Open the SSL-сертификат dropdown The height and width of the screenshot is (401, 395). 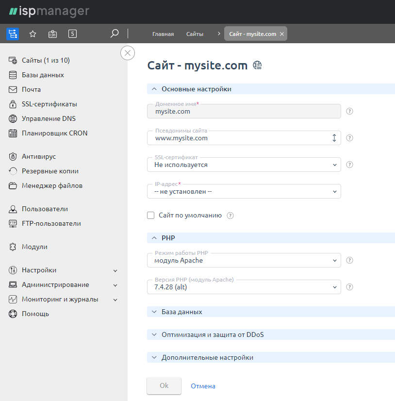(244, 165)
